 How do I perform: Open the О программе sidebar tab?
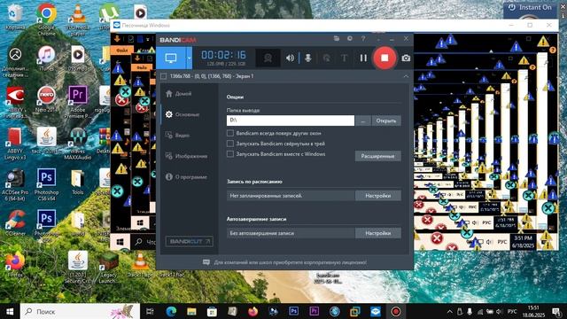pos(186,177)
